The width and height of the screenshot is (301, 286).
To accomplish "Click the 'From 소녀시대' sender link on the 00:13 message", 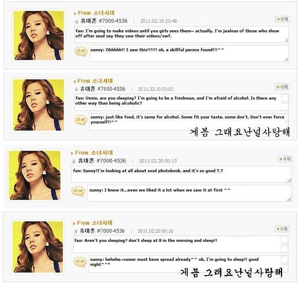I will (94, 153).
